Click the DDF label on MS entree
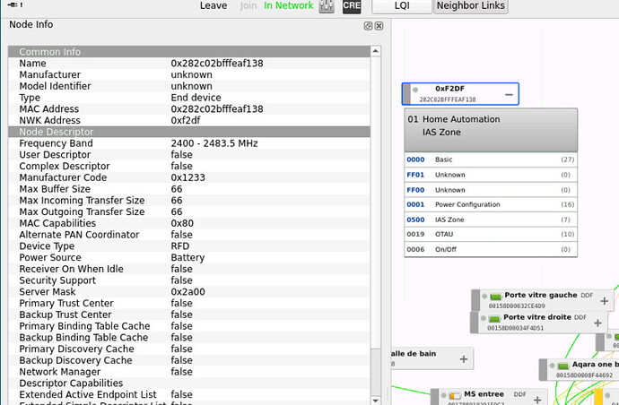Screen dimensions: 619x405 coord(520,394)
